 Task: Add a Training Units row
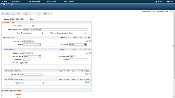[86, 74]
